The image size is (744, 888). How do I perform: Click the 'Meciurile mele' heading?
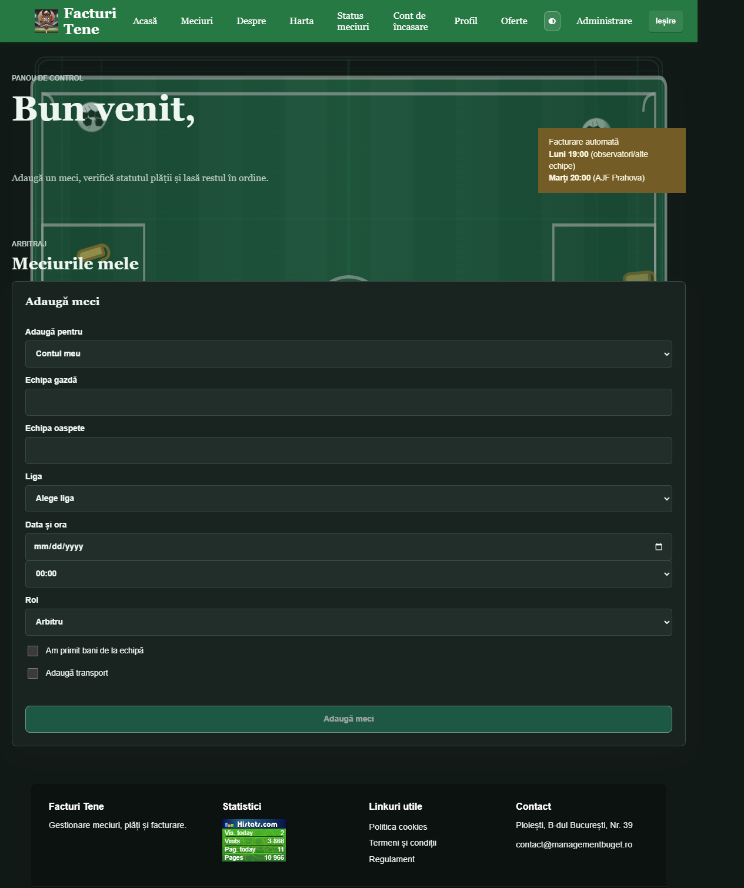point(75,263)
